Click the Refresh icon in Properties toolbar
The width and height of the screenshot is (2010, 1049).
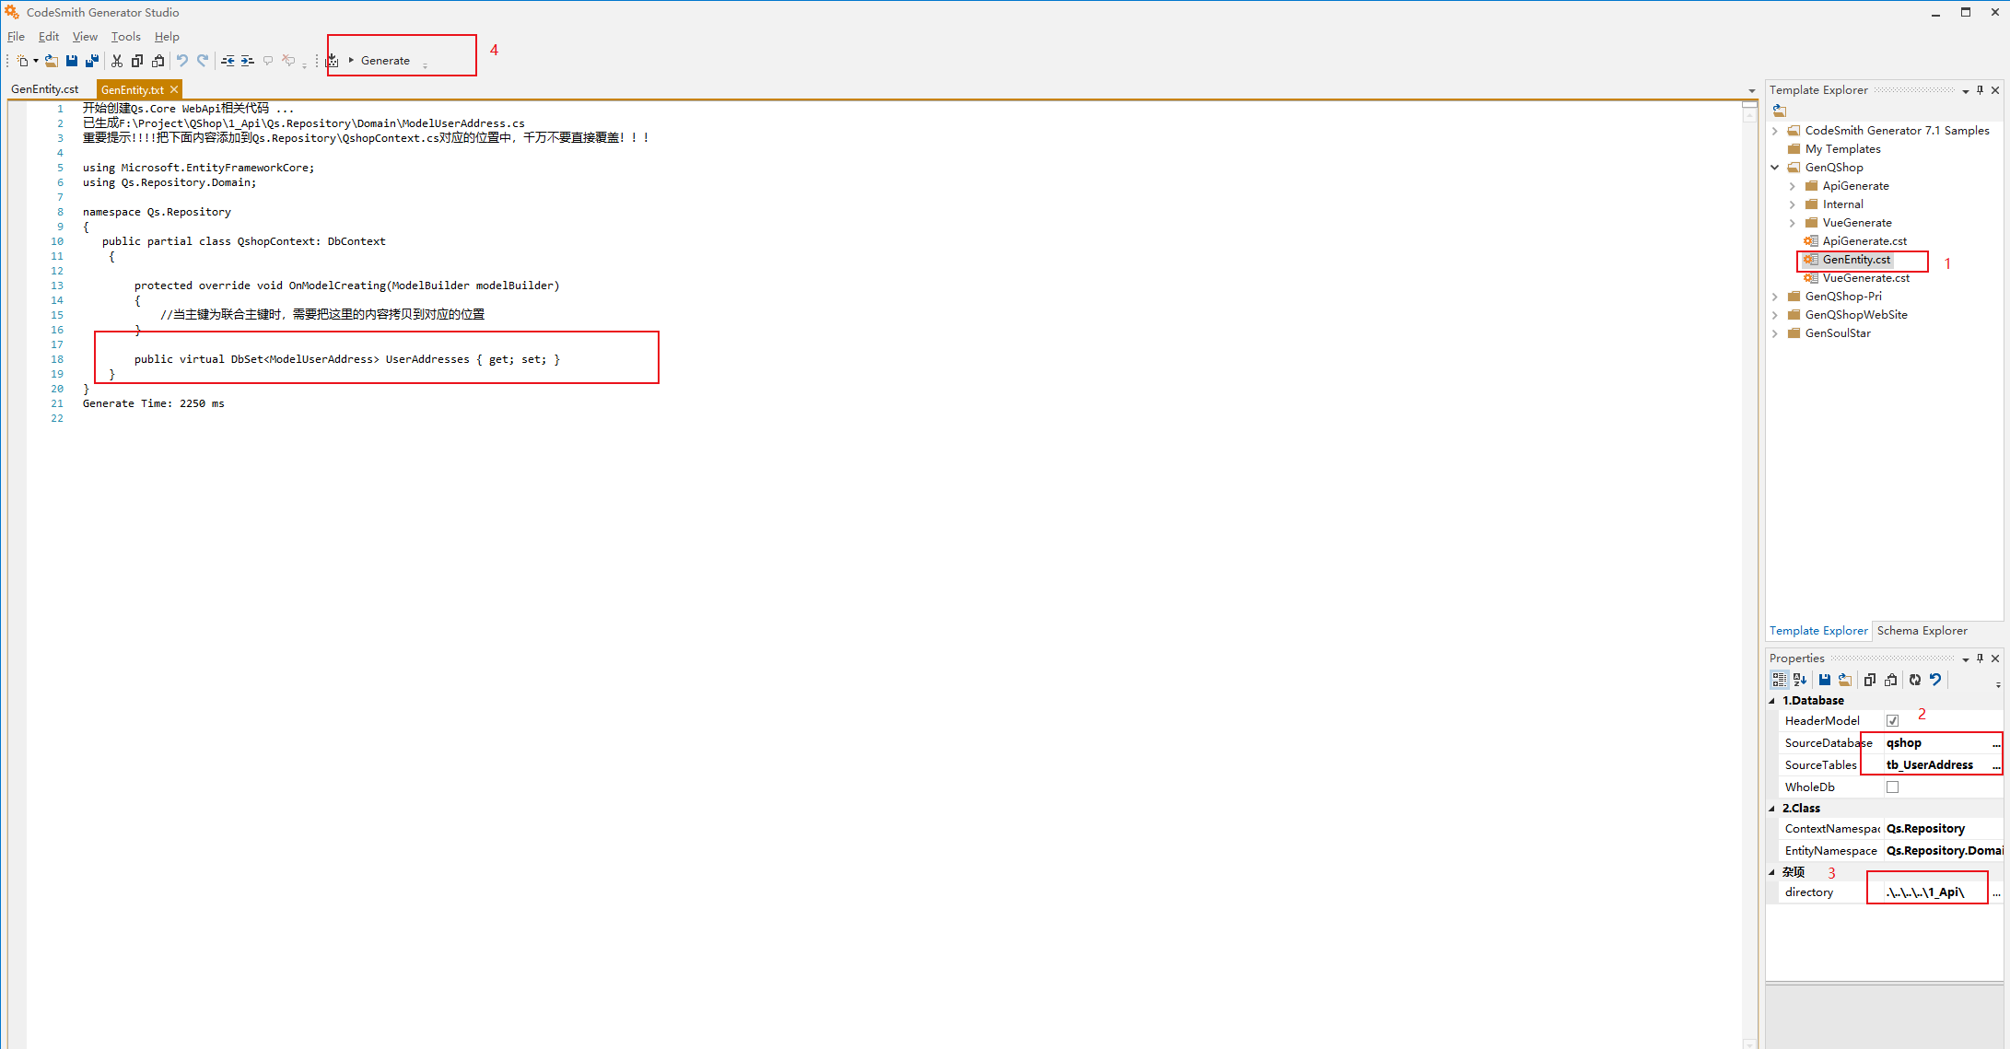coord(1915,680)
